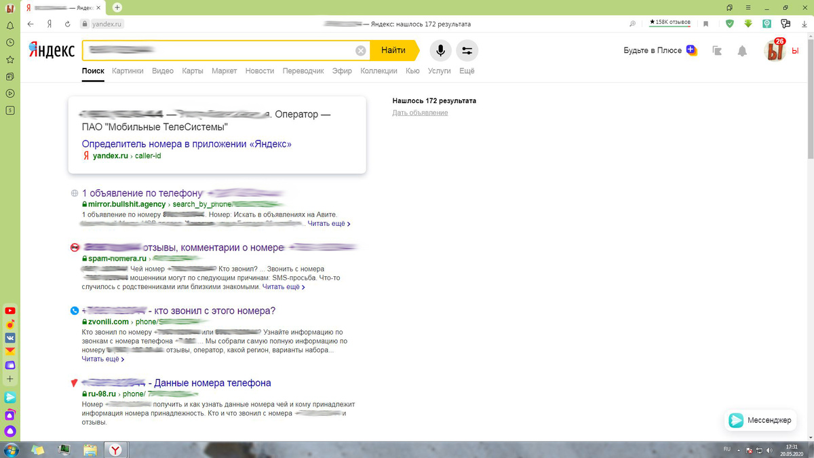Open collections panel icon in sidebar
The width and height of the screenshot is (814, 458).
10,77
